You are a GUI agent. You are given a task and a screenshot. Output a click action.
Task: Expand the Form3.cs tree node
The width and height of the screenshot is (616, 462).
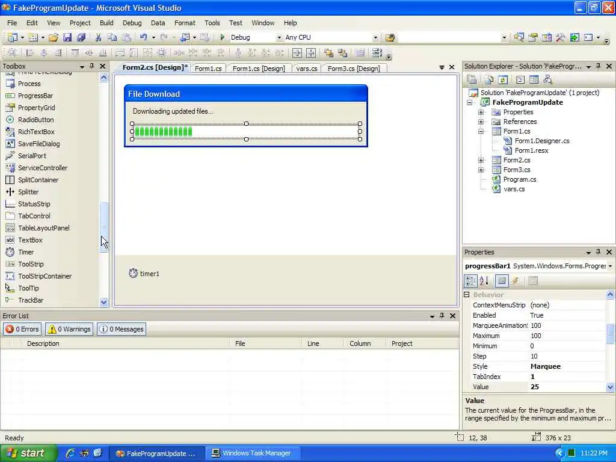(x=481, y=170)
